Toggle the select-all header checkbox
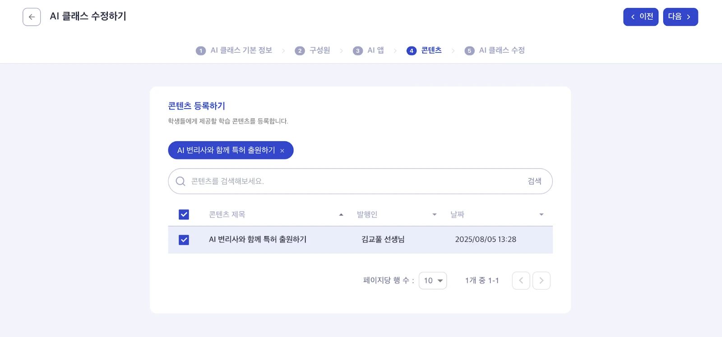Screen dimensions: 722x337 184,214
